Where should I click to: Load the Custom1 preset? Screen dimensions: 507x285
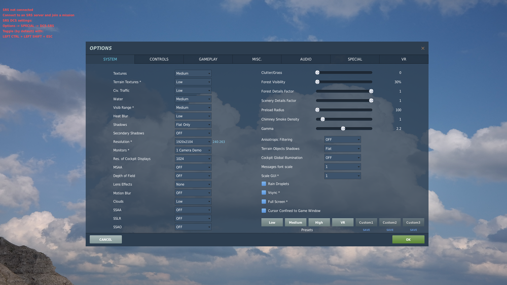(x=366, y=222)
